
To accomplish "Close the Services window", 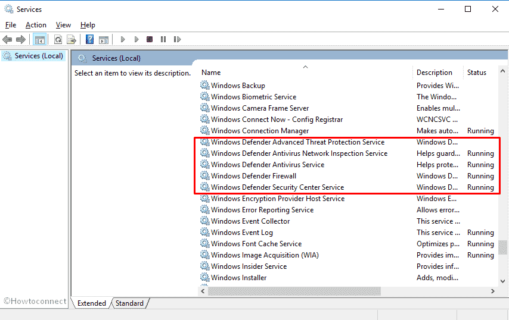I will 495,9.
